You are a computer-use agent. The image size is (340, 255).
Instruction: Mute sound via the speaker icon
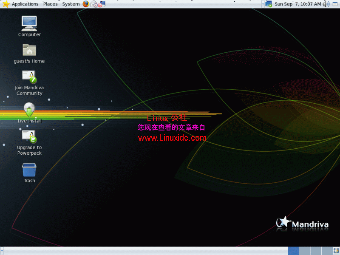(x=325, y=4)
